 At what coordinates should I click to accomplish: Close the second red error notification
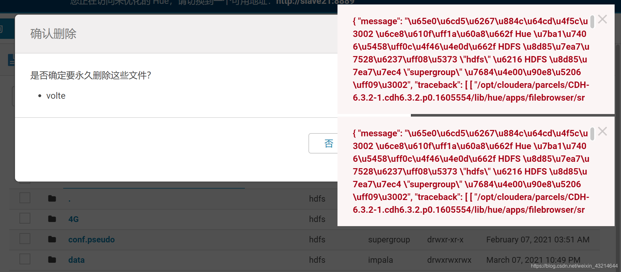click(602, 132)
